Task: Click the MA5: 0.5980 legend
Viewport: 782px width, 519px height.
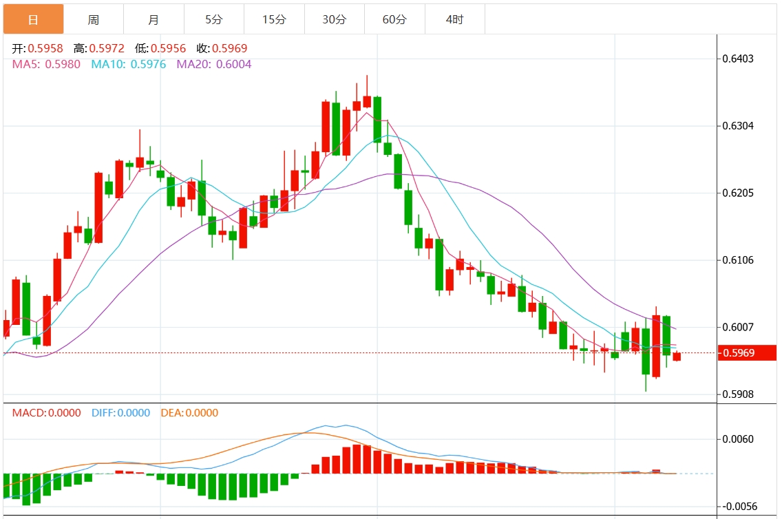Action: point(46,64)
